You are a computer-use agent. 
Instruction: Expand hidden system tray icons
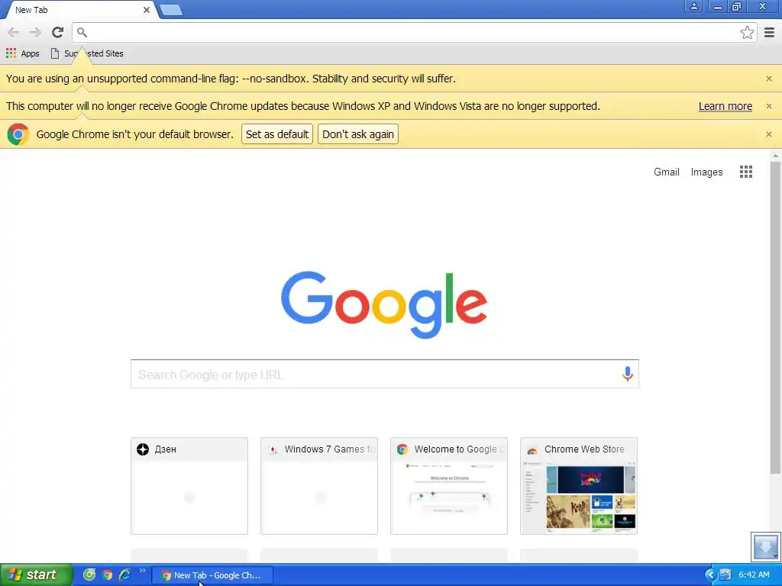pyautogui.click(x=711, y=575)
